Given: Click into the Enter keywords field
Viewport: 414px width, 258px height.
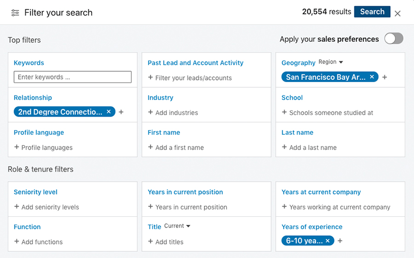Looking at the screenshot, I should point(72,77).
